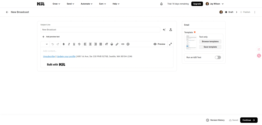The height and width of the screenshot is (125, 262).
Task: Toggle strikethrough formatting
Action: tap(79, 44)
